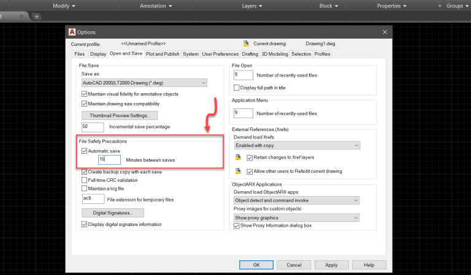Click the AutoCAD logo icon in Options title bar
Screen dimensions: 471x275
(x=72, y=32)
